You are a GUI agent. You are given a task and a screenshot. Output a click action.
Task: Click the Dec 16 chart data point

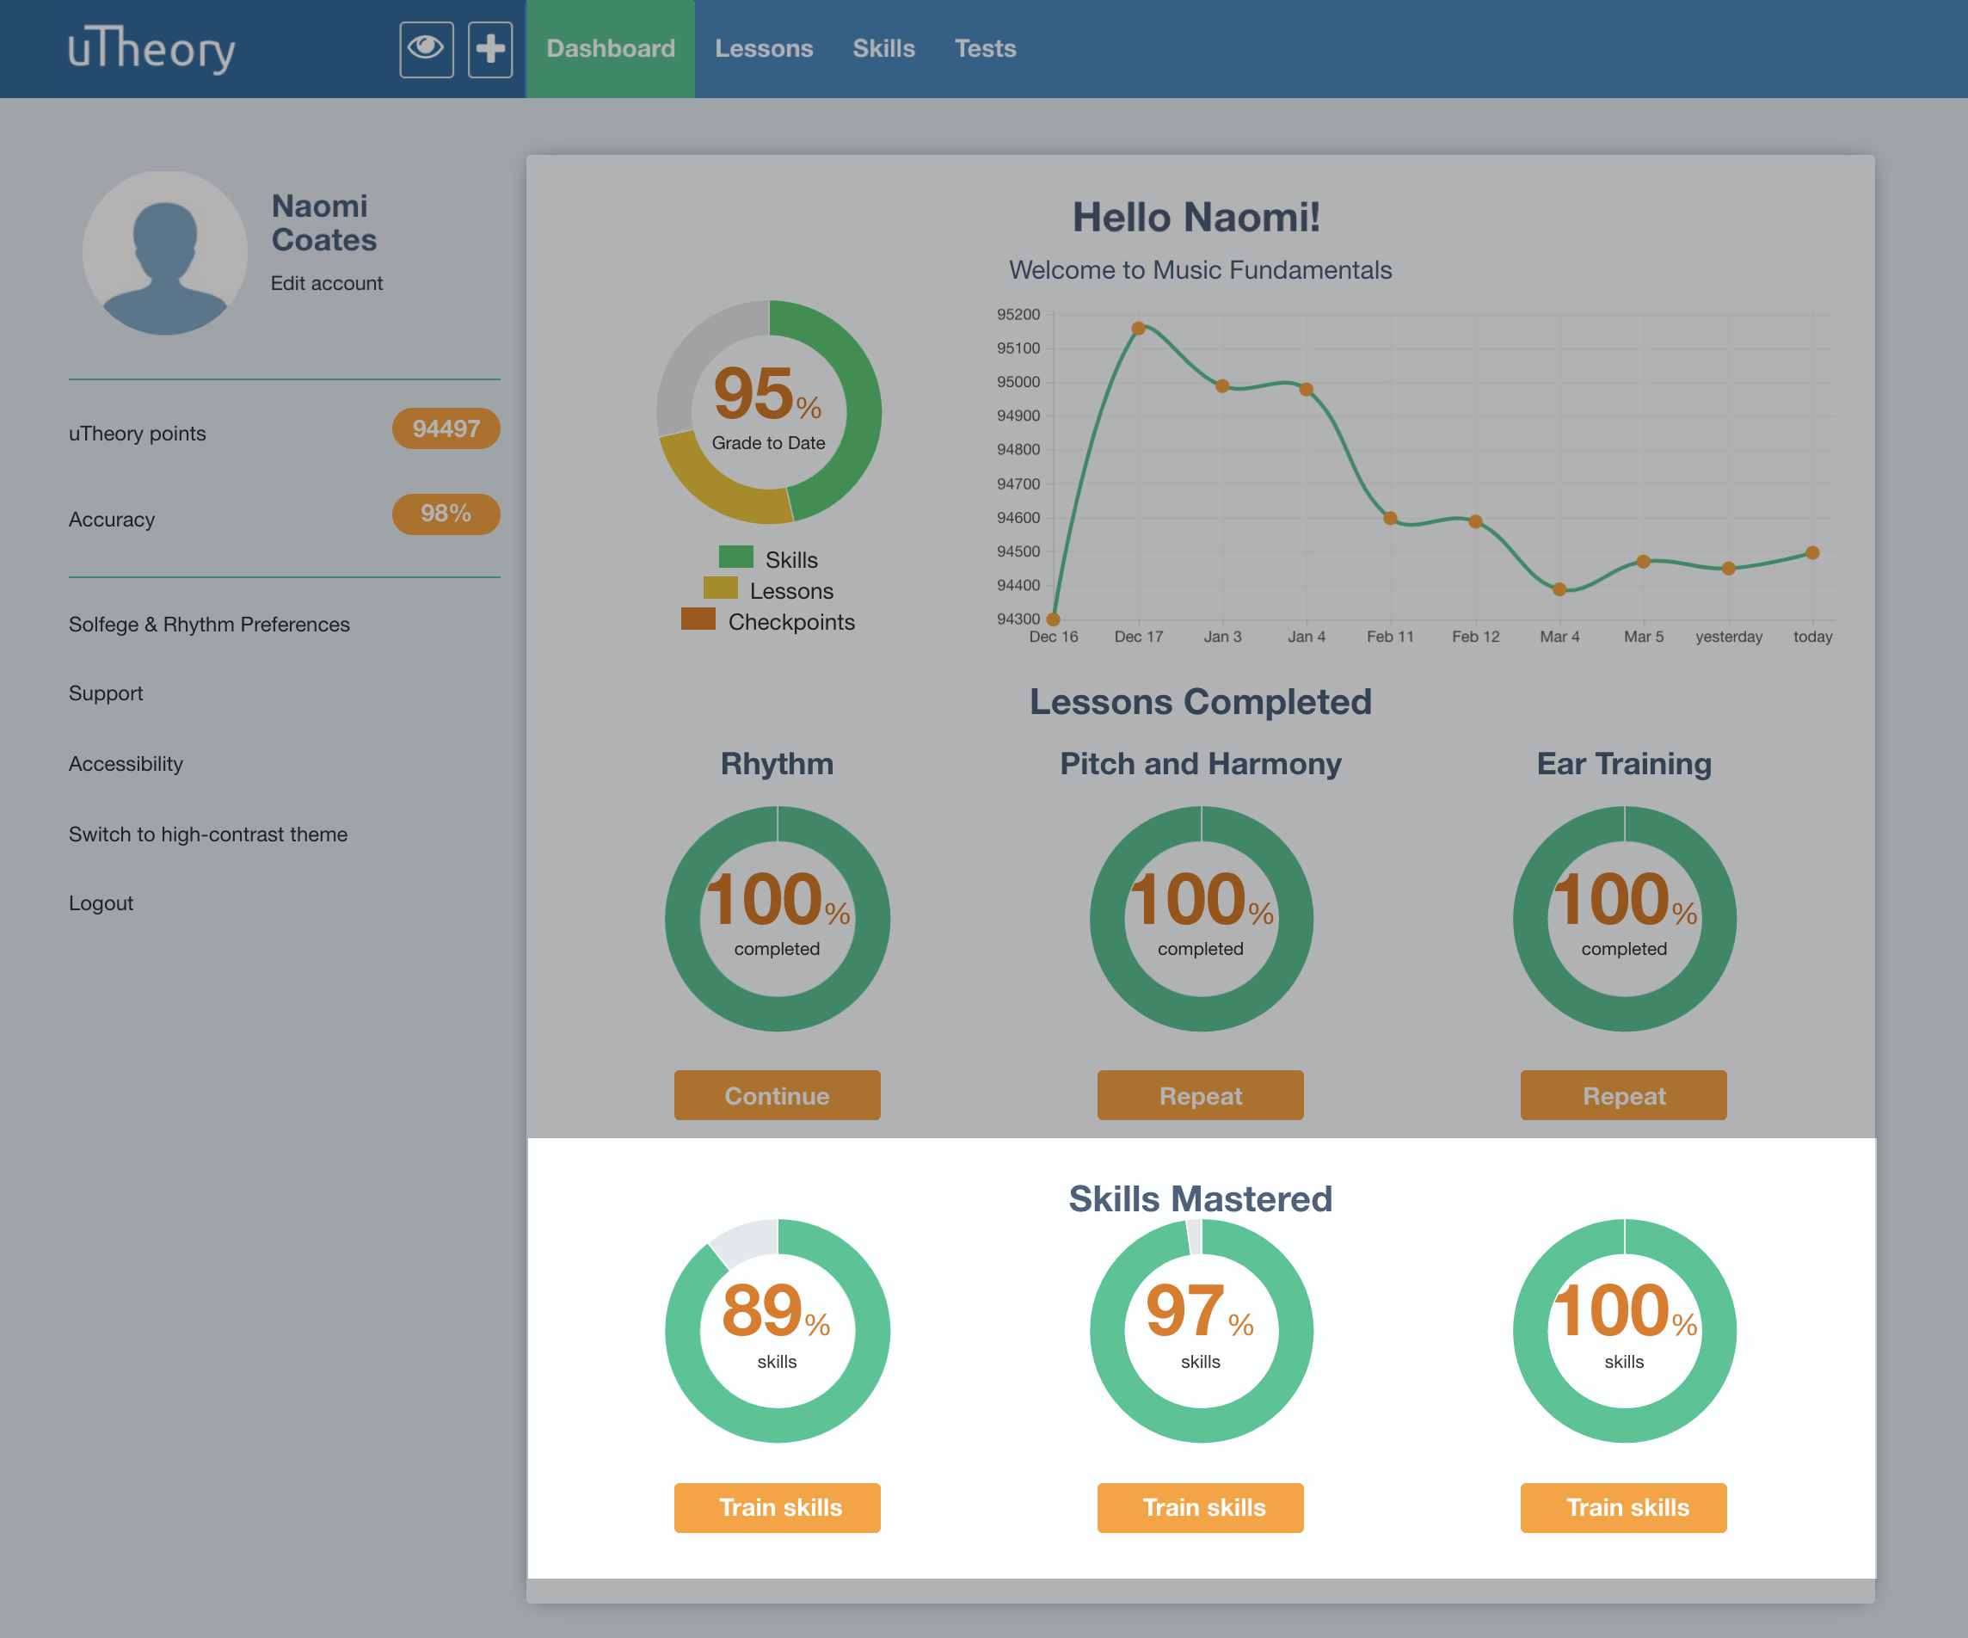click(1054, 619)
